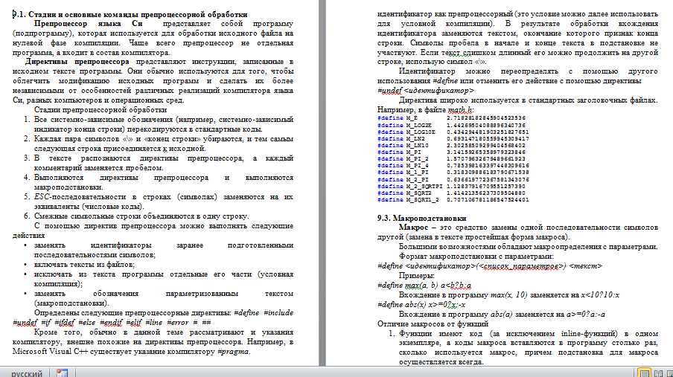
Task: Click code line '#define M_LOG10E'
Action: (453, 132)
